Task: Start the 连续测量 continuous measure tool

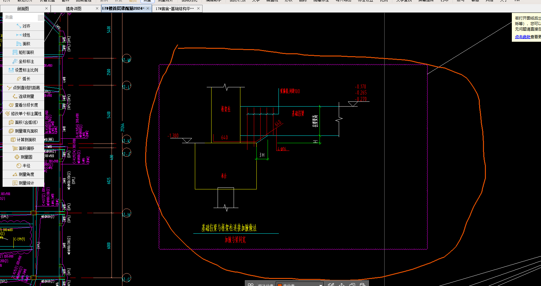Action: 23,96
